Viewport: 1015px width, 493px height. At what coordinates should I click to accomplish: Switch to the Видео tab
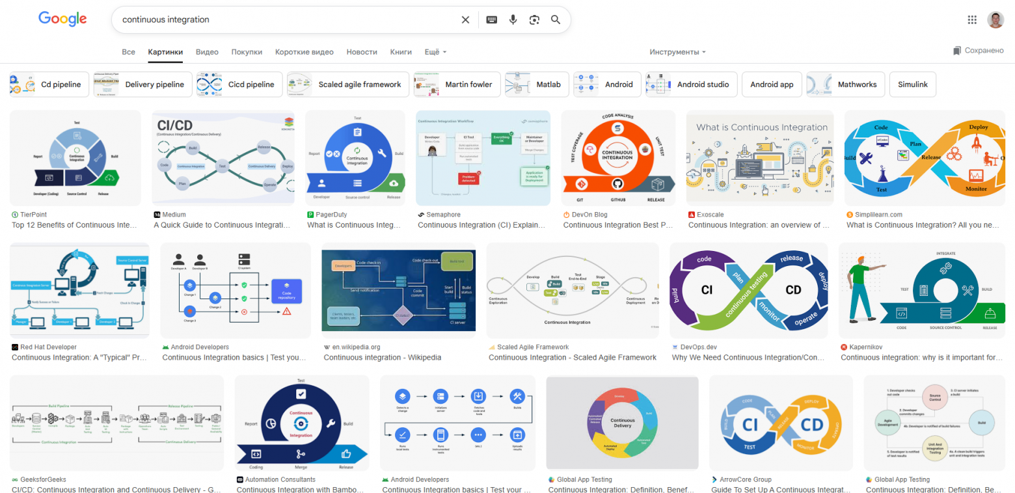(x=207, y=52)
